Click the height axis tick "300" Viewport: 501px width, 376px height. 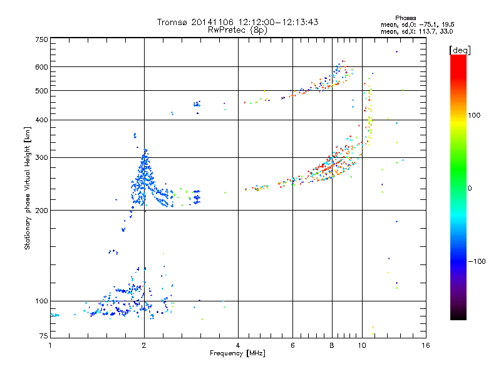point(41,158)
